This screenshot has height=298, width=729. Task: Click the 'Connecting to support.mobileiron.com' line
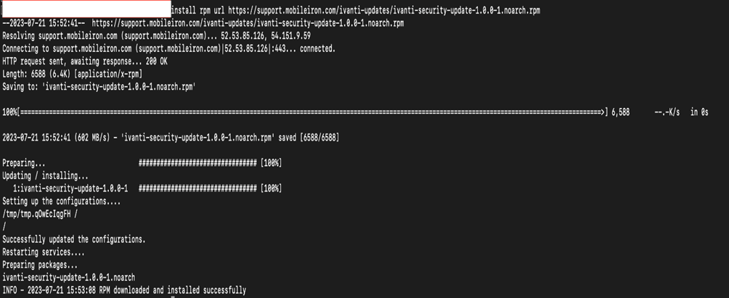pyautogui.click(x=168, y=48)
